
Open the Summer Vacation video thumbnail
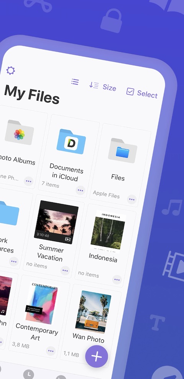[56, 222]
